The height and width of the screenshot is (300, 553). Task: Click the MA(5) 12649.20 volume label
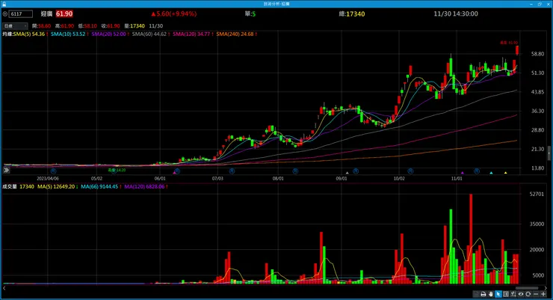(x=57, y=187)
